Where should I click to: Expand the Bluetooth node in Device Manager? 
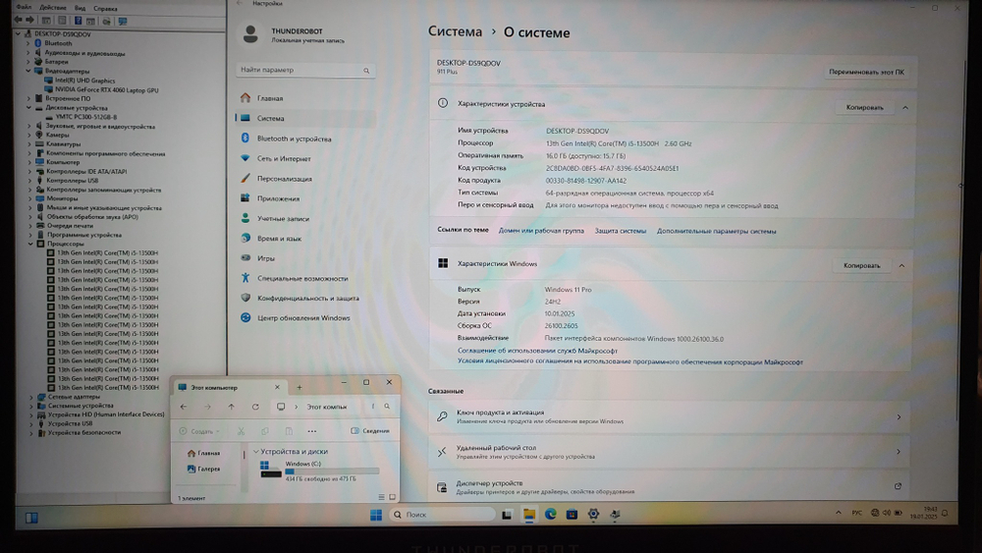point(28,43)
